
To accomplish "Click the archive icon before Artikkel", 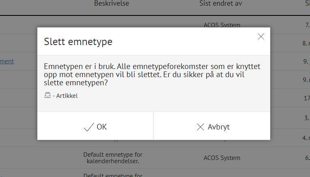I will (47, 95).
